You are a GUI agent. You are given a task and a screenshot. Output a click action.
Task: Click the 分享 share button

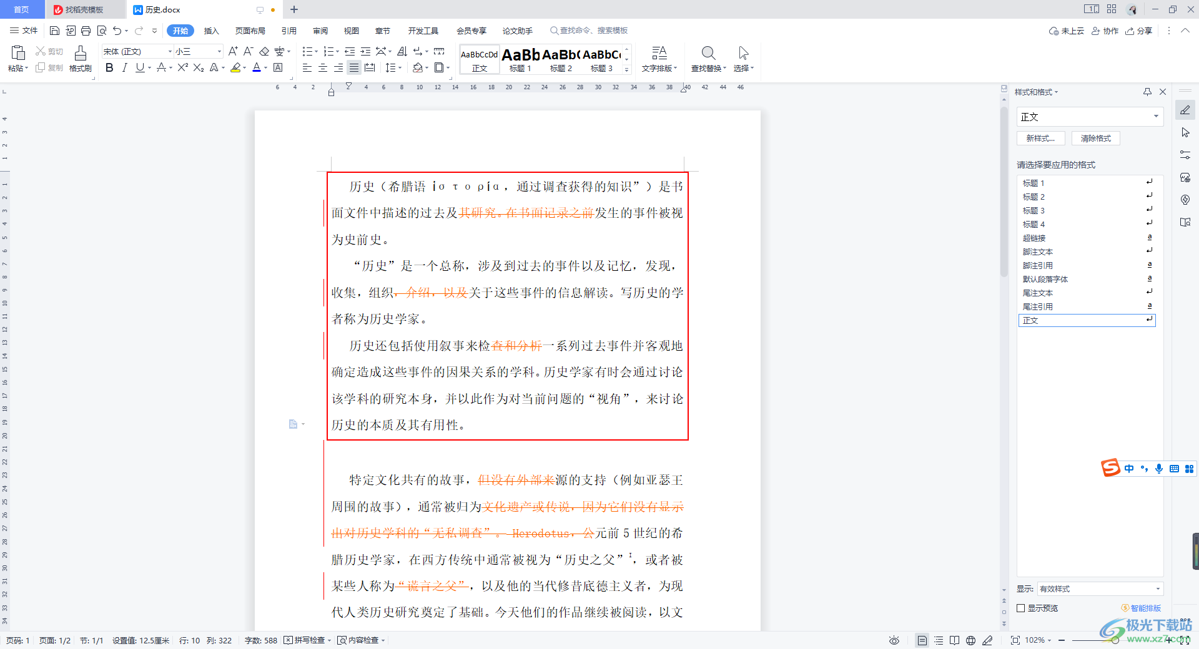[1138, 31]
